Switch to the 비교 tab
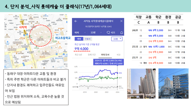This screenshot has width=191, height=107. [x=118, y=55]
